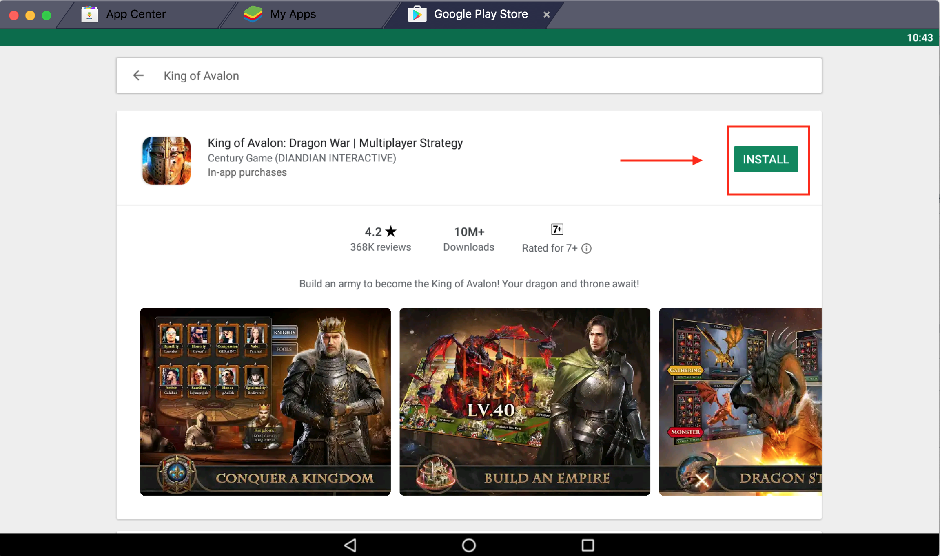Click the My Apps BlueStacks icon

tap(253, 14)
